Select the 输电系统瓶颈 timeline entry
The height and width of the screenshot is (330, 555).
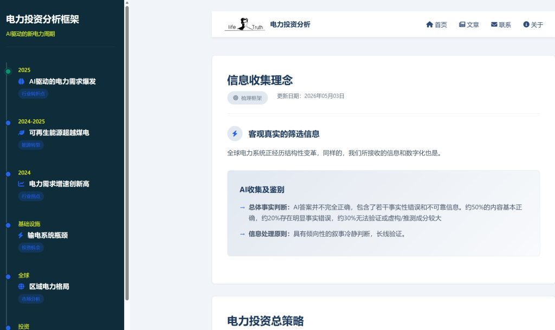48,235
